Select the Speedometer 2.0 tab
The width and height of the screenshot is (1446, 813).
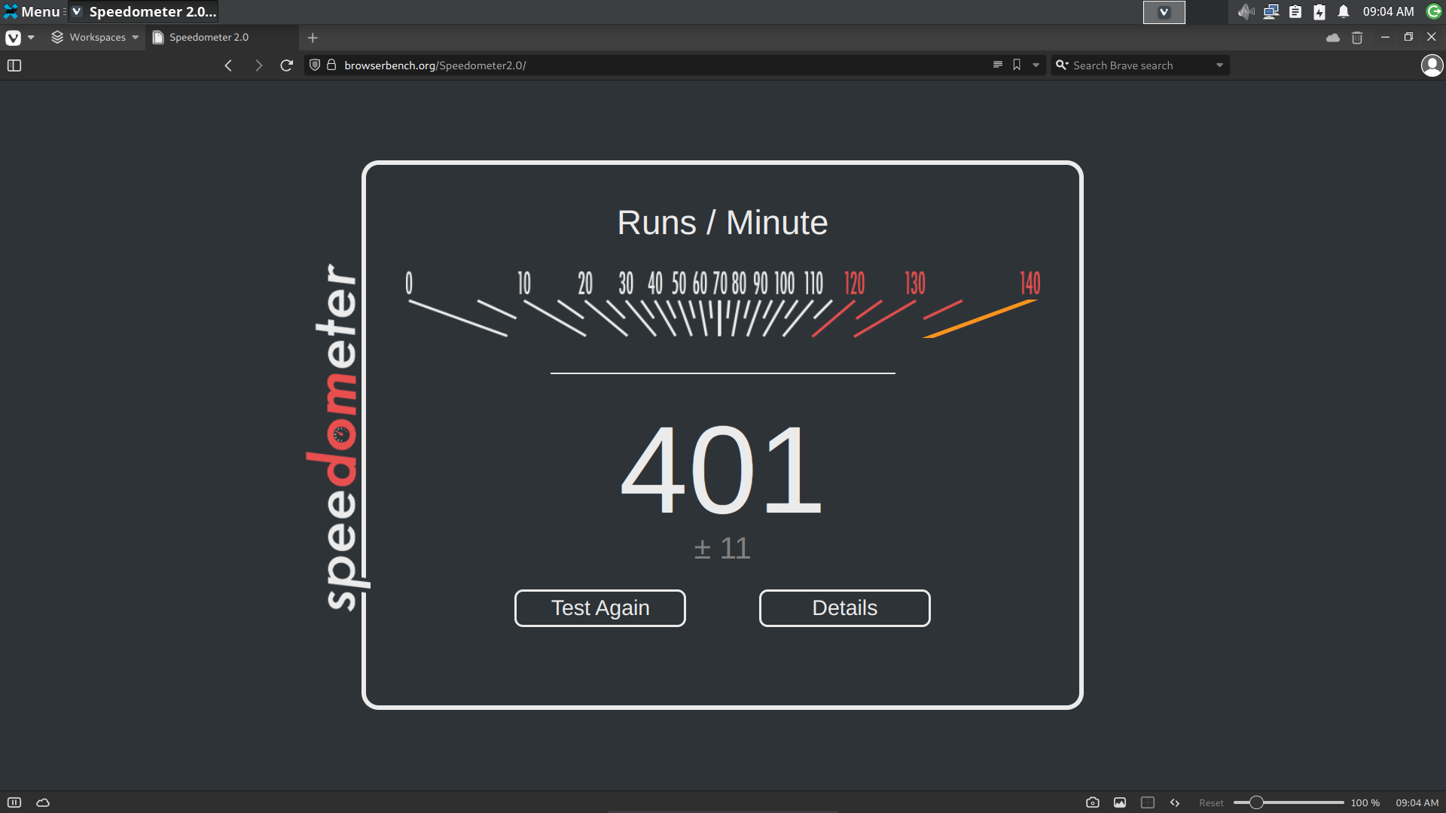[221, 38]
